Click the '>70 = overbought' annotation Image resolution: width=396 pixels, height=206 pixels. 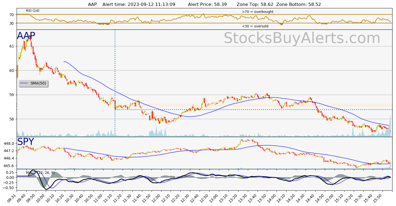(258, 12)
